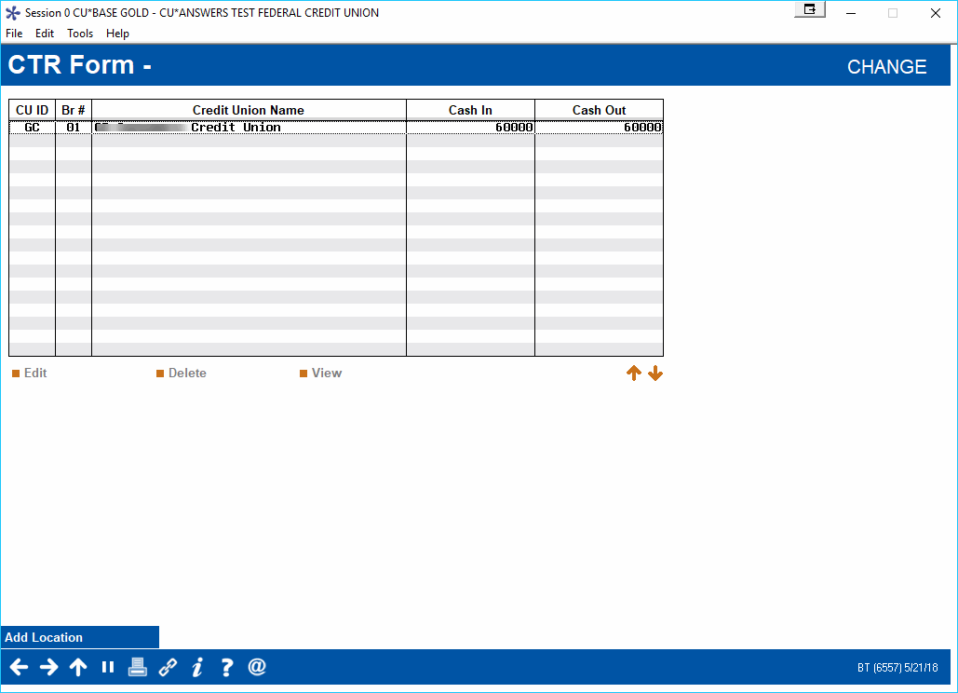The width and height of the screenshot is (958, 693).
Task: Click the @ email icon
Action: pyautogui.click(x=256, y=667)
